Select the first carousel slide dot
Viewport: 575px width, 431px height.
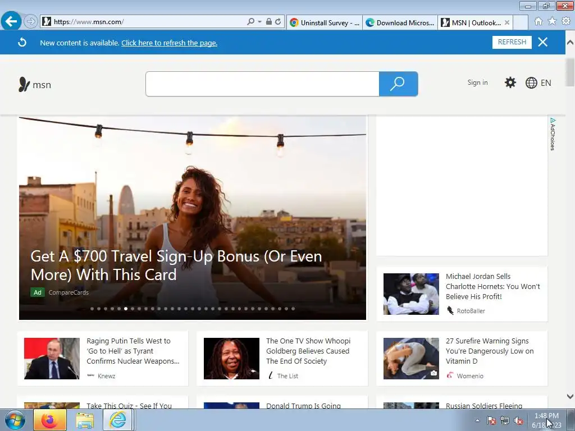pos(92,309)
